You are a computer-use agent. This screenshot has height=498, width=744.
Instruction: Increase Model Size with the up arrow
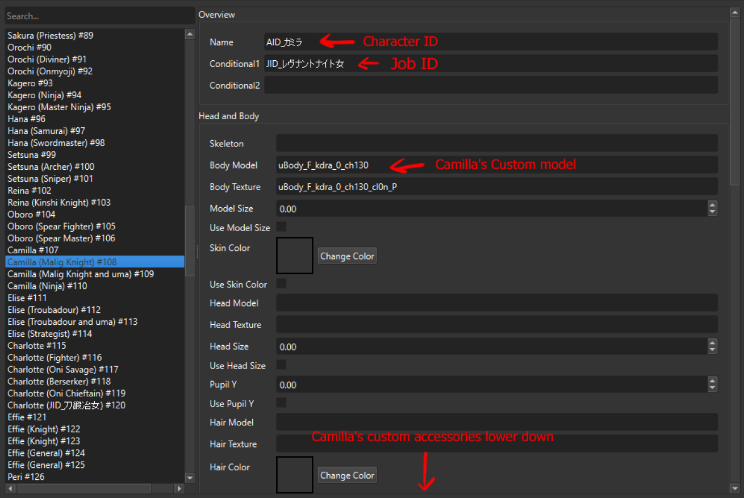(x=713, y=205)
